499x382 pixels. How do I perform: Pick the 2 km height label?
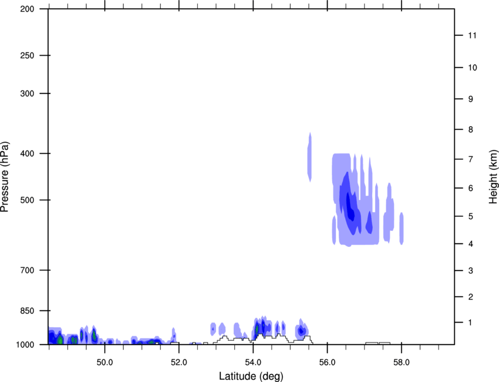[x=471, y=297]
